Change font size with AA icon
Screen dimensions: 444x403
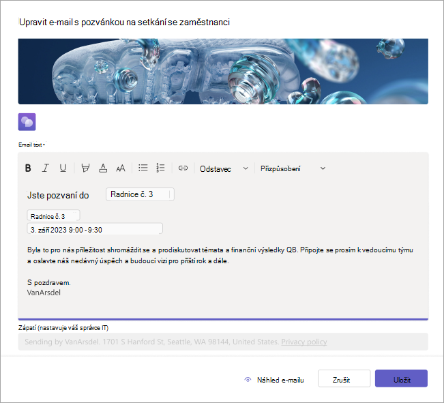click(121, 168)
